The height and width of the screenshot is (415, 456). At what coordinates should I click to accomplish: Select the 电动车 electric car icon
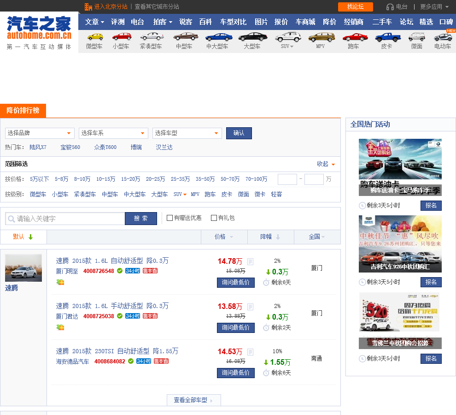[443, 37]
